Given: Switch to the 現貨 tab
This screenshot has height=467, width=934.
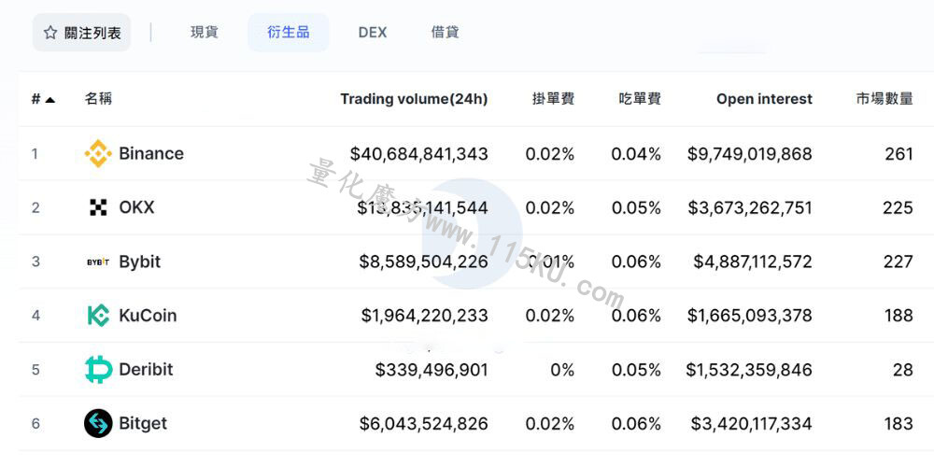Looking at the screenshot, I should coord(205,32).
